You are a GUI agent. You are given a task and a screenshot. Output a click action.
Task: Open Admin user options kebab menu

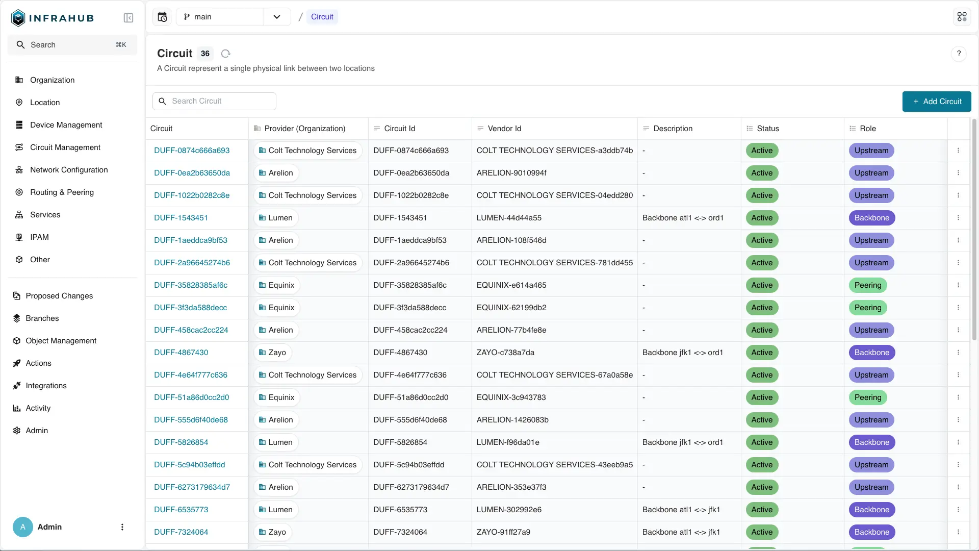tap(122, 527)
